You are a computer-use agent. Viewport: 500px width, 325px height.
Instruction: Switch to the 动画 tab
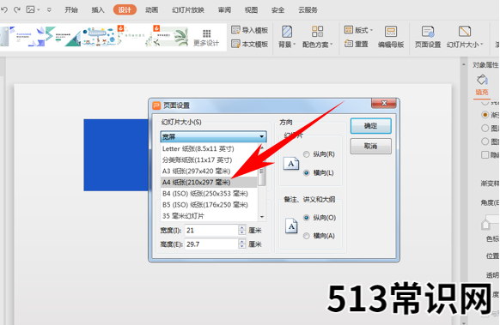[152, 10]
